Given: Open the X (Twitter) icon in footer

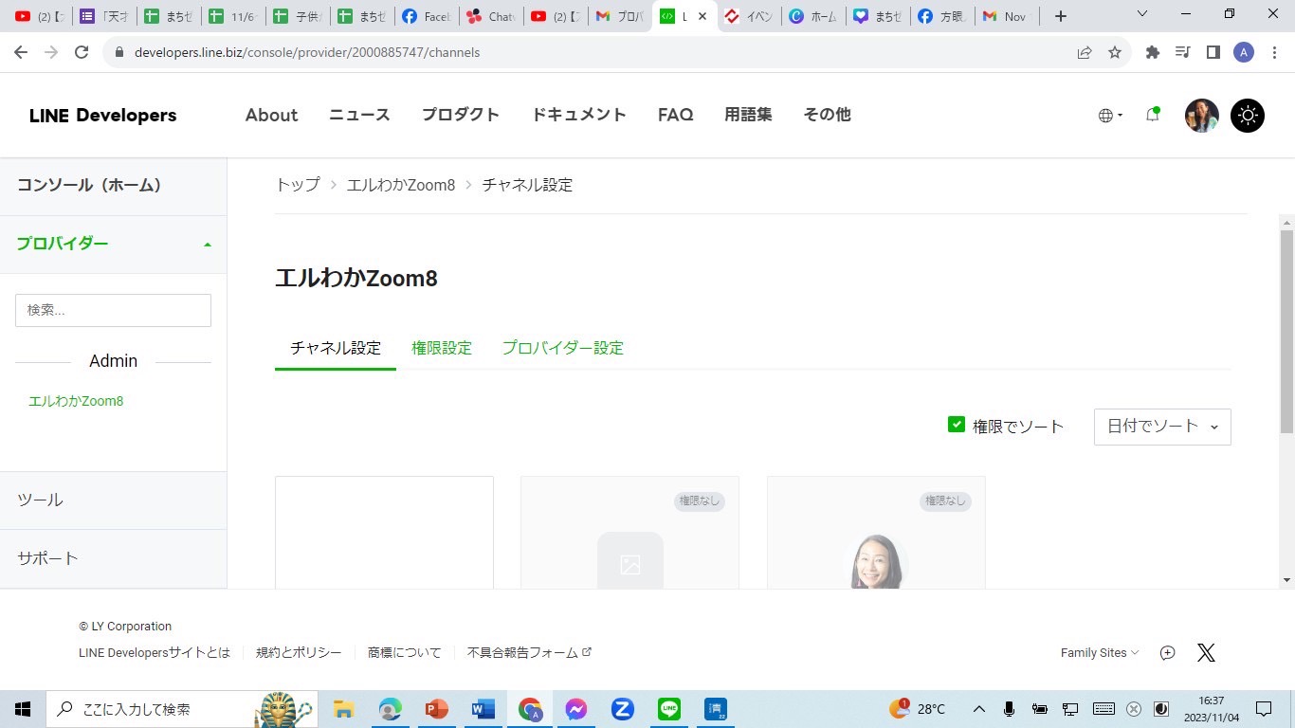Looking at the screenshot, I should [x=1206, y=652].
